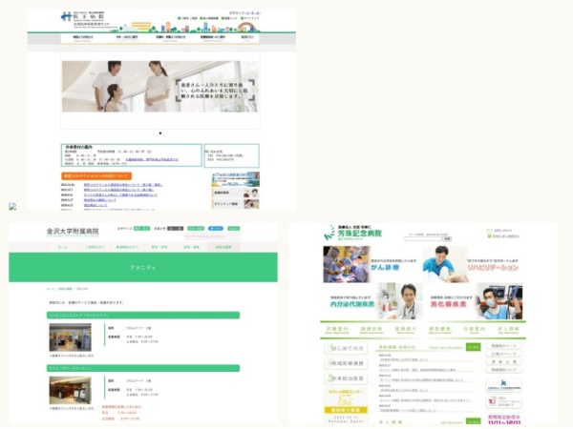This screenshot has height=429, width=573.
Task: Open the 内分泌代謝疾患 banner
Action: pyautogui.click(x=372, y=302)
